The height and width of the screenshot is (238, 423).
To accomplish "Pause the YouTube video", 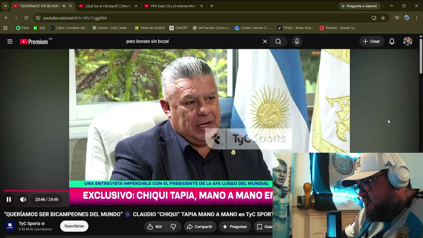I will [x=9, y=199].
